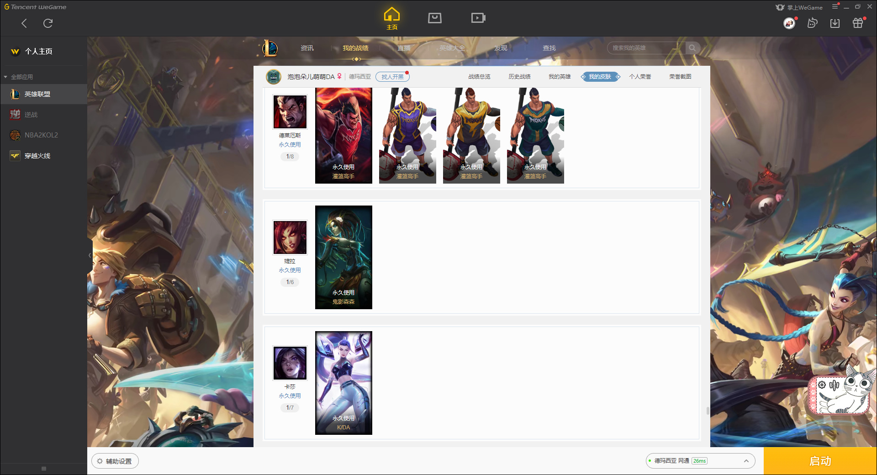
Task: Open the top-right hamburger menu icon
Action: (x=835, y=6)
